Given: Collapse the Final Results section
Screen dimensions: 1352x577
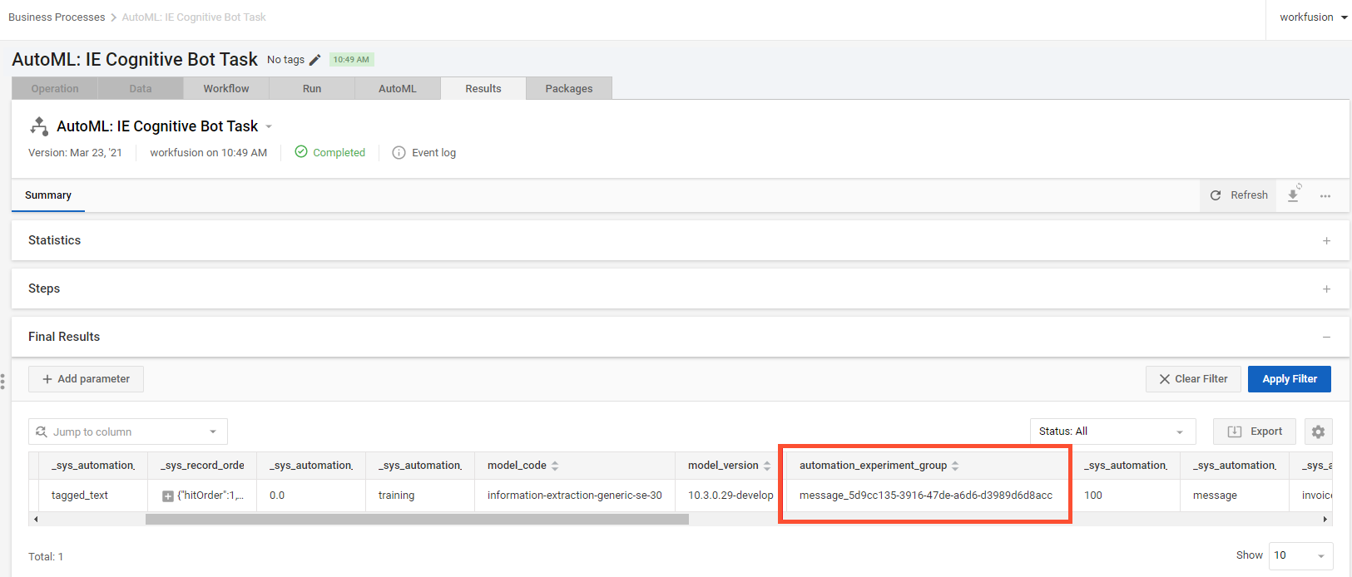Looking at the screenshot, I should tap(1326, 337).
